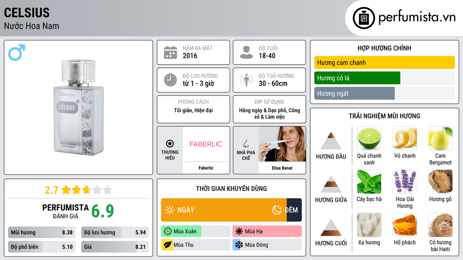Viewport: 463px width, 260px height.
Task: Click the yellow 2.7 rating number
Action: coord(52,190)
